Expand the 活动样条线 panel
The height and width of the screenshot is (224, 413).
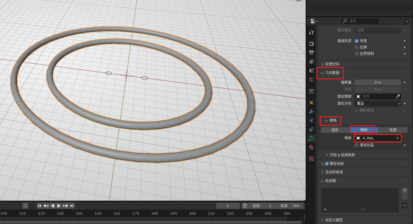pos(364,172)
